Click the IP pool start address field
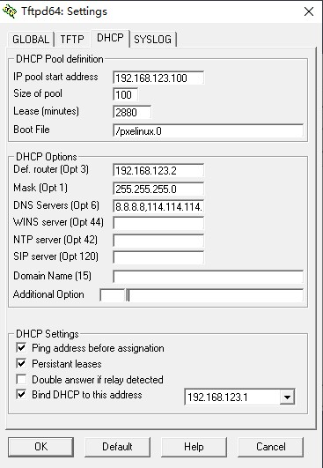 tap(158, 78)
